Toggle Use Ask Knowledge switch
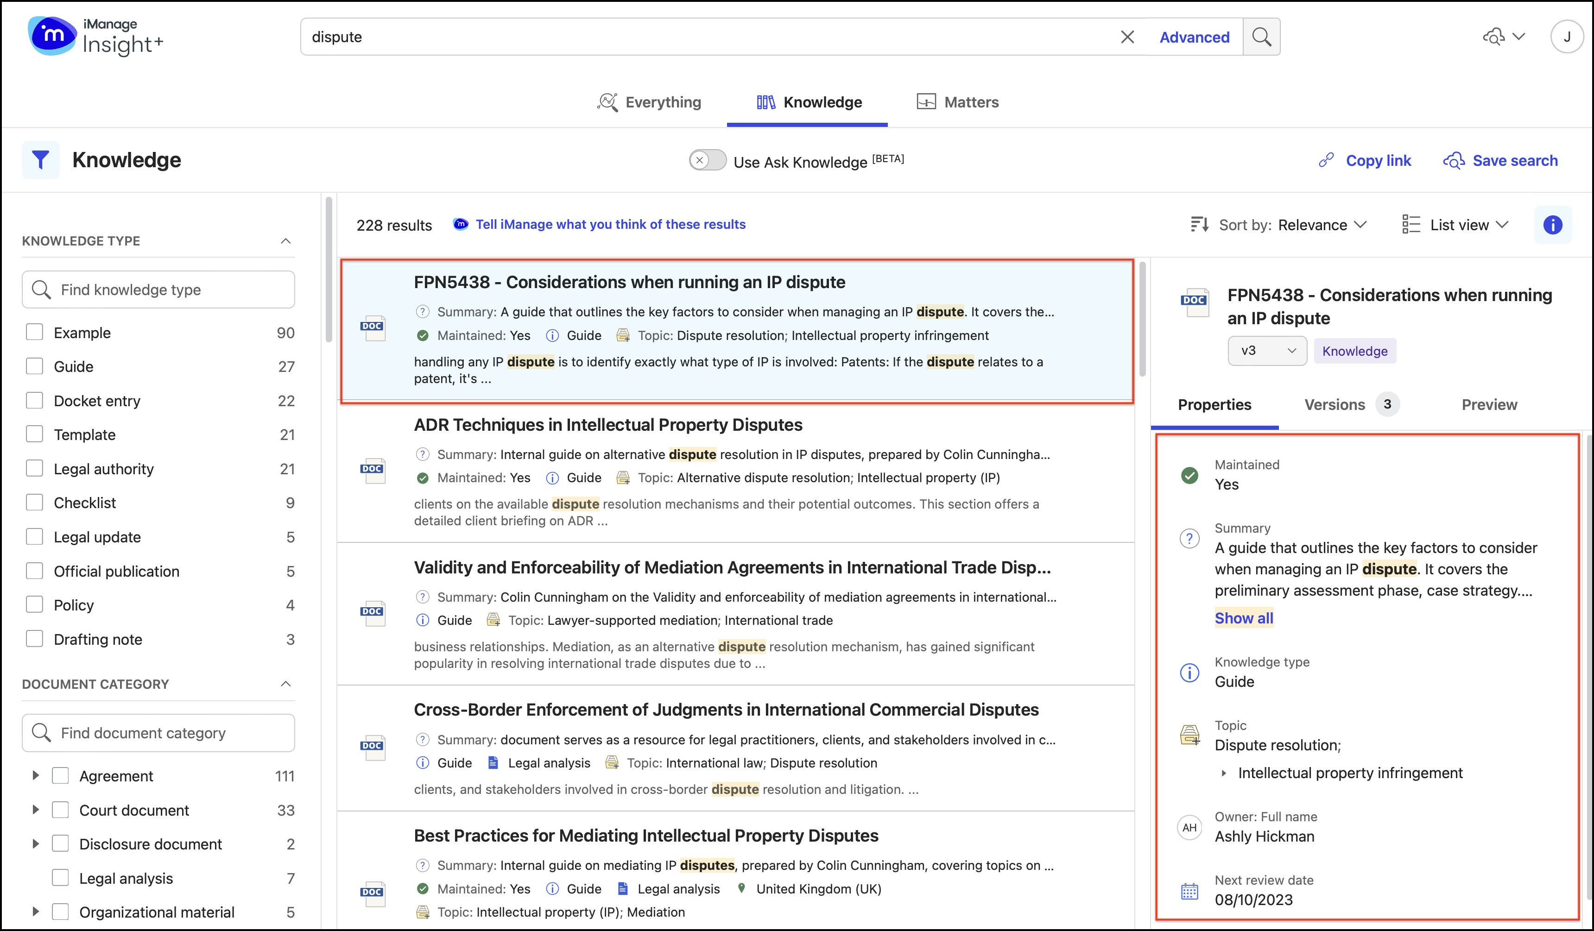The width and height of the screenshot is (1594, 931). [x=707, y=161]
